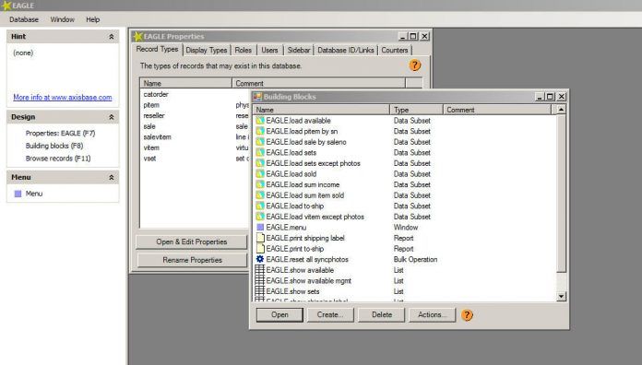Click the icon beside EAGLE.load to-ship
Viewport: 642px width, 365px height.
[259, 206]
